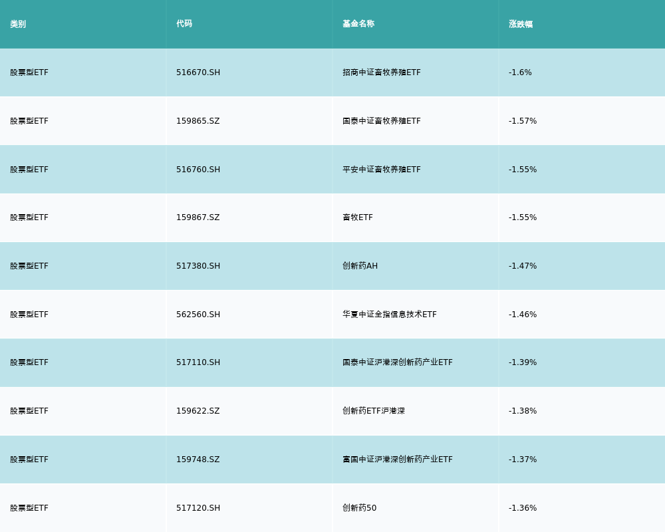Viewport: 665px width, 532px height.
Task: Click the -1.38% change value
Action: [x=523, y=411]
